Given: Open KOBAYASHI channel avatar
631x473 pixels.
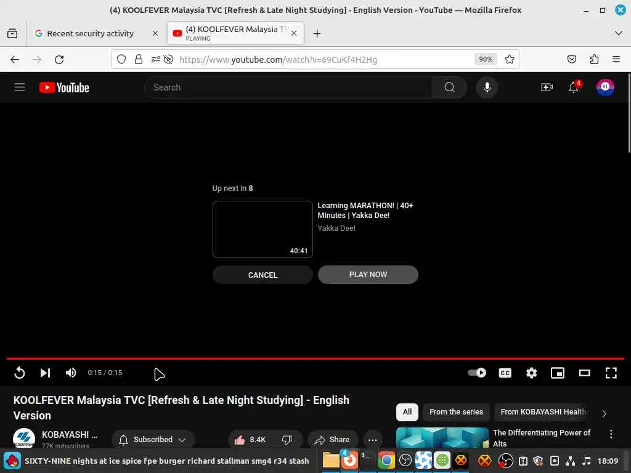Looking at the screenshot, I should [x=24, y=439].
